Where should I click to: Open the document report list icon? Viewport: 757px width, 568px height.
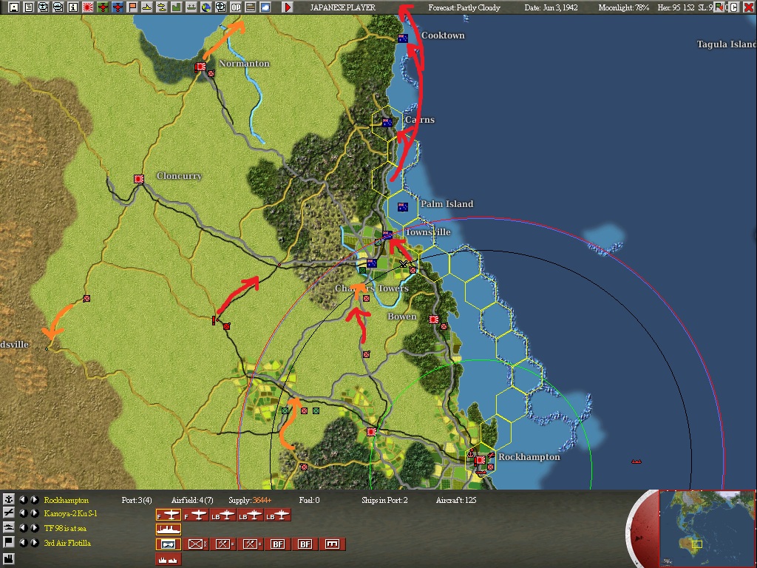(x=29, y=7)
